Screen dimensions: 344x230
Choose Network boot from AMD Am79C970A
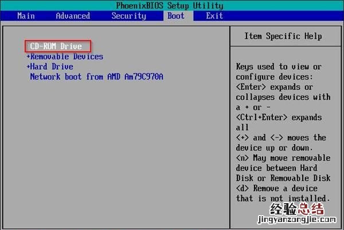click(x=96, y=76)
